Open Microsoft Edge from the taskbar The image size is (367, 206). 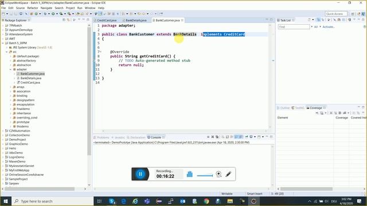click(124, 201)
